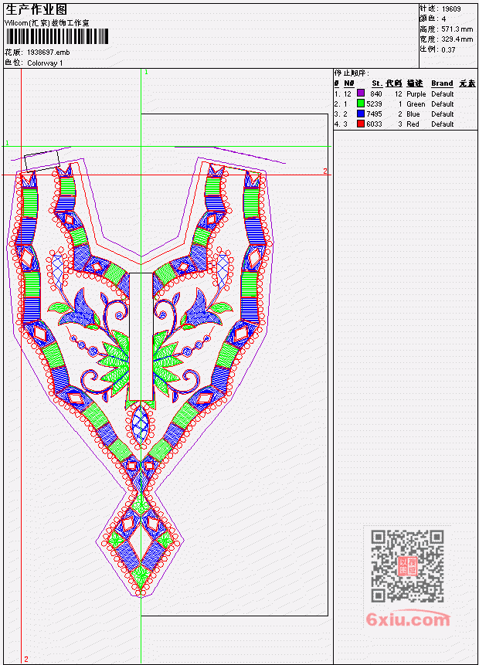
Task: Click the blue color swatch in stop row 3
Action: pyautogui.click(x=361, y=114)
